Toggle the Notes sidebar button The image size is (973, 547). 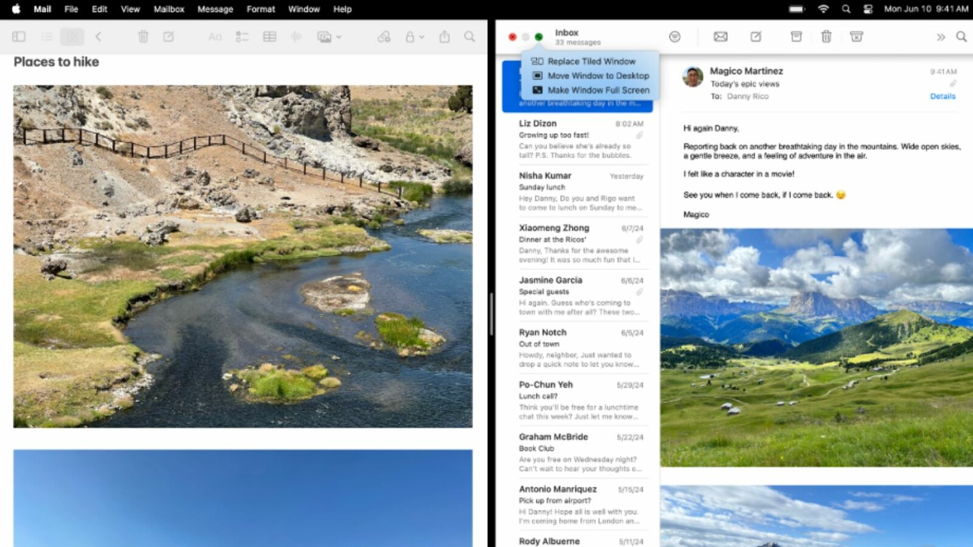tap(19, 36)
